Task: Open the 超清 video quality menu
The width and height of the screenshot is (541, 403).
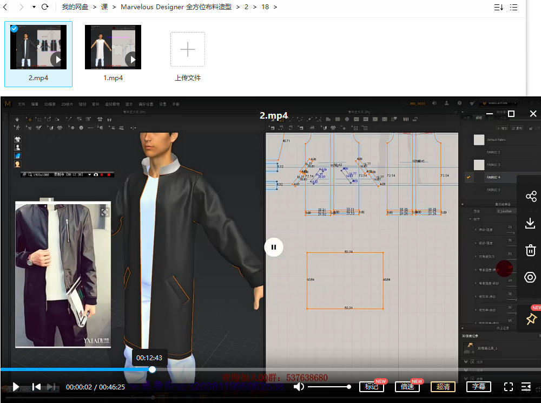Action: (443, 387)
